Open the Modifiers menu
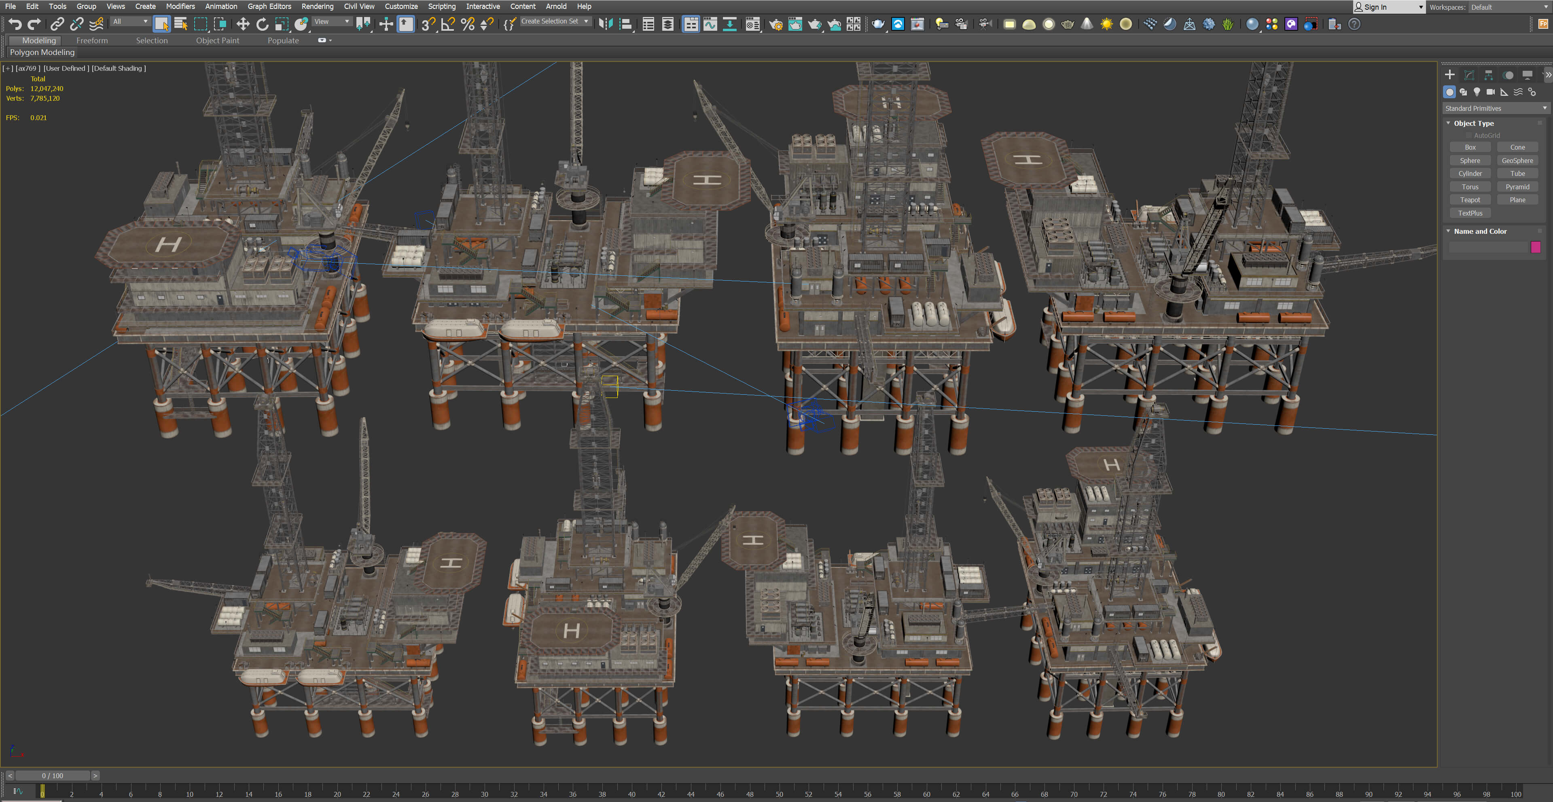Screen dimensions: 1553x802 [x=180, y=6]
